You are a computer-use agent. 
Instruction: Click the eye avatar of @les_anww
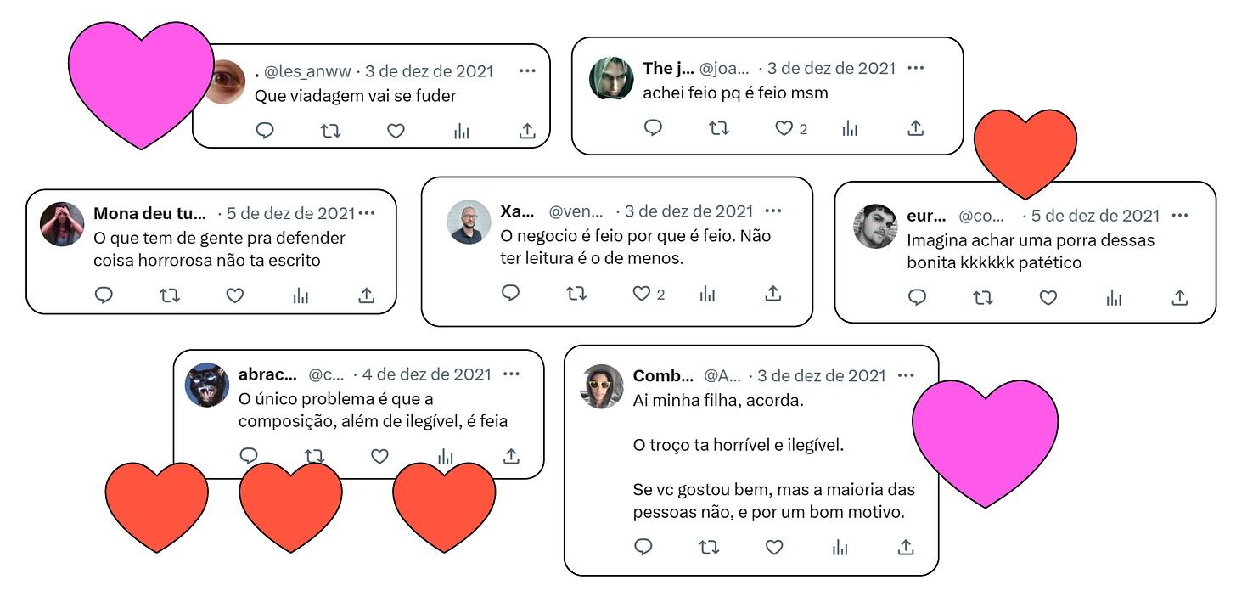click(226, 82)
